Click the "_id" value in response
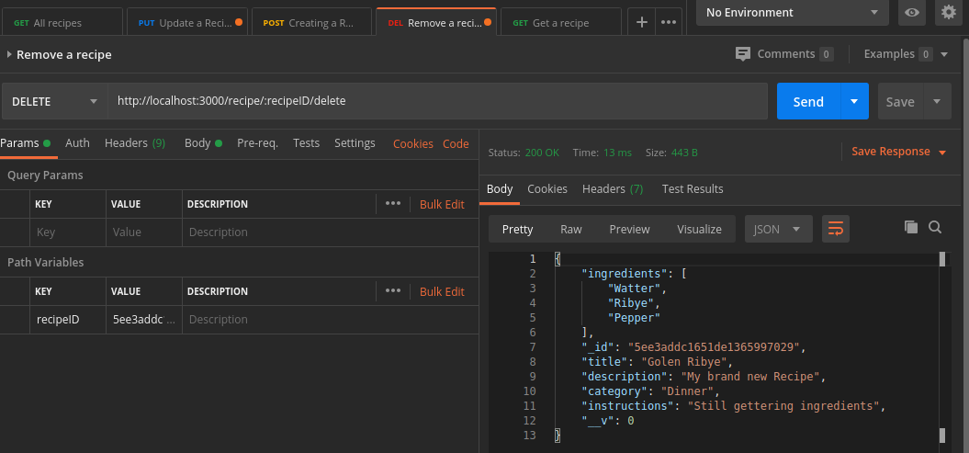The height and width of the screenshot is (453, 969). (714, 346)
